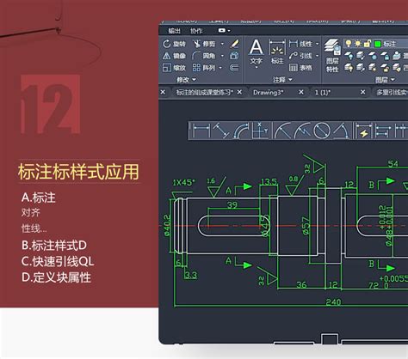
Task: Click the layer-off bulb icon, first tool row
Action: coord(349,56)
